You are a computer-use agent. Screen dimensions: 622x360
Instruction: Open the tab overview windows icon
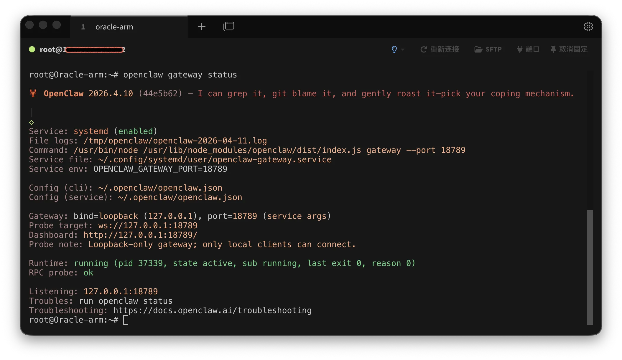click(x=229, y=27)
